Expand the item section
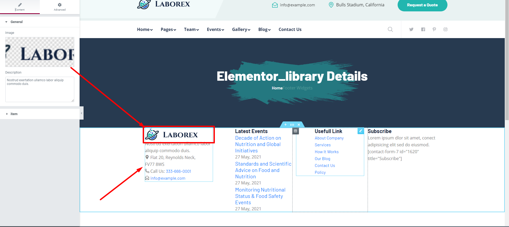 [x=14, y=114]
